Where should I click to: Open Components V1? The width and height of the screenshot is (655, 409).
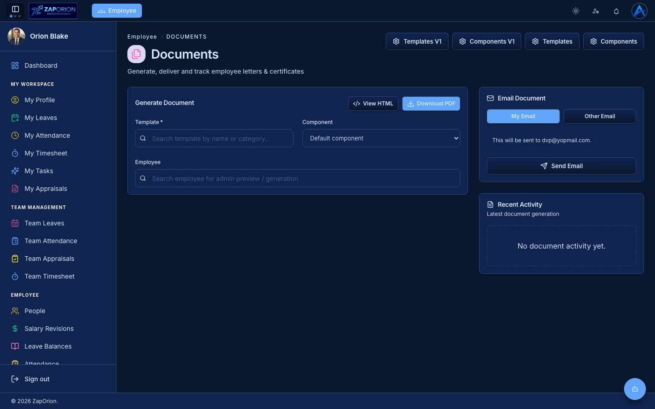pos(487,41)
